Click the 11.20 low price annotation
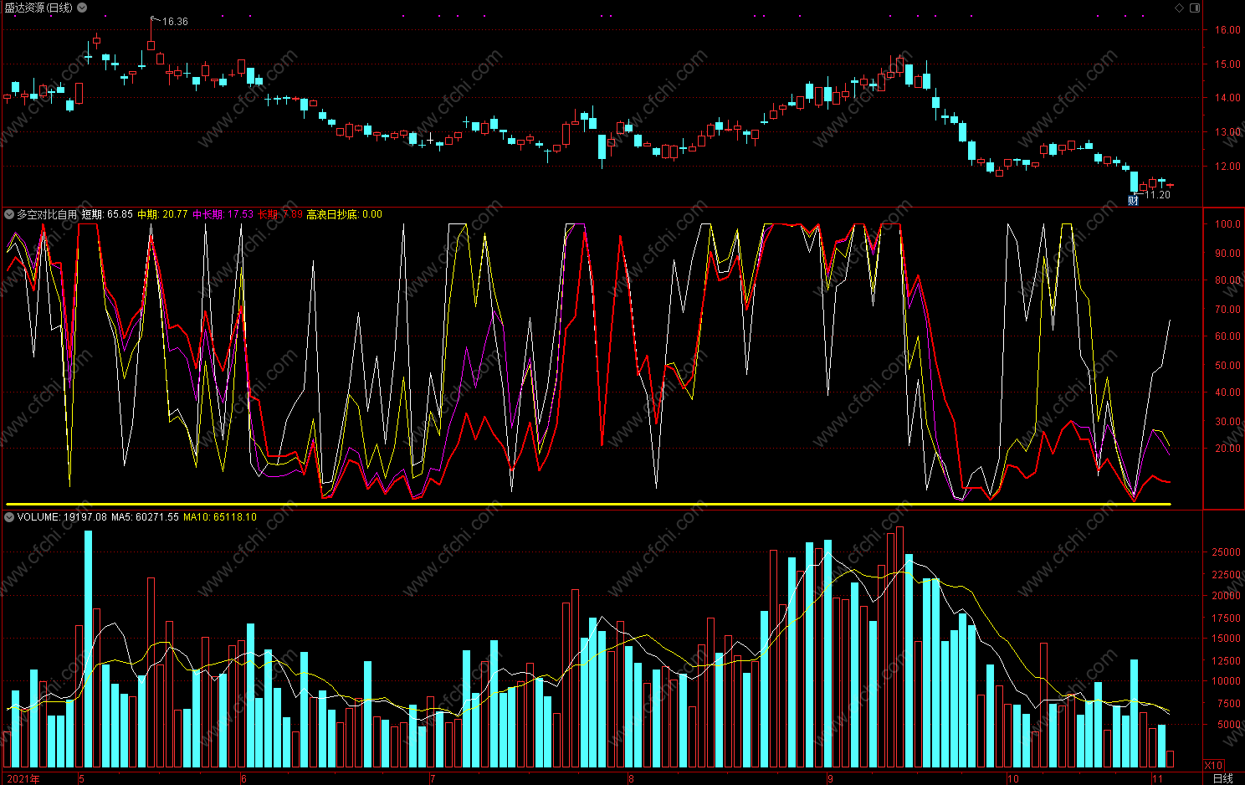 1157,195
